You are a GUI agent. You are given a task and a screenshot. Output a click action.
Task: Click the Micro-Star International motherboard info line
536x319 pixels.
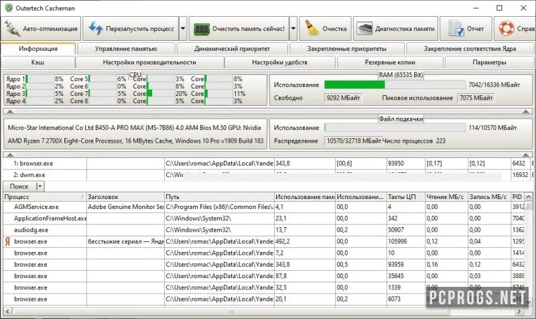point(135,127)
